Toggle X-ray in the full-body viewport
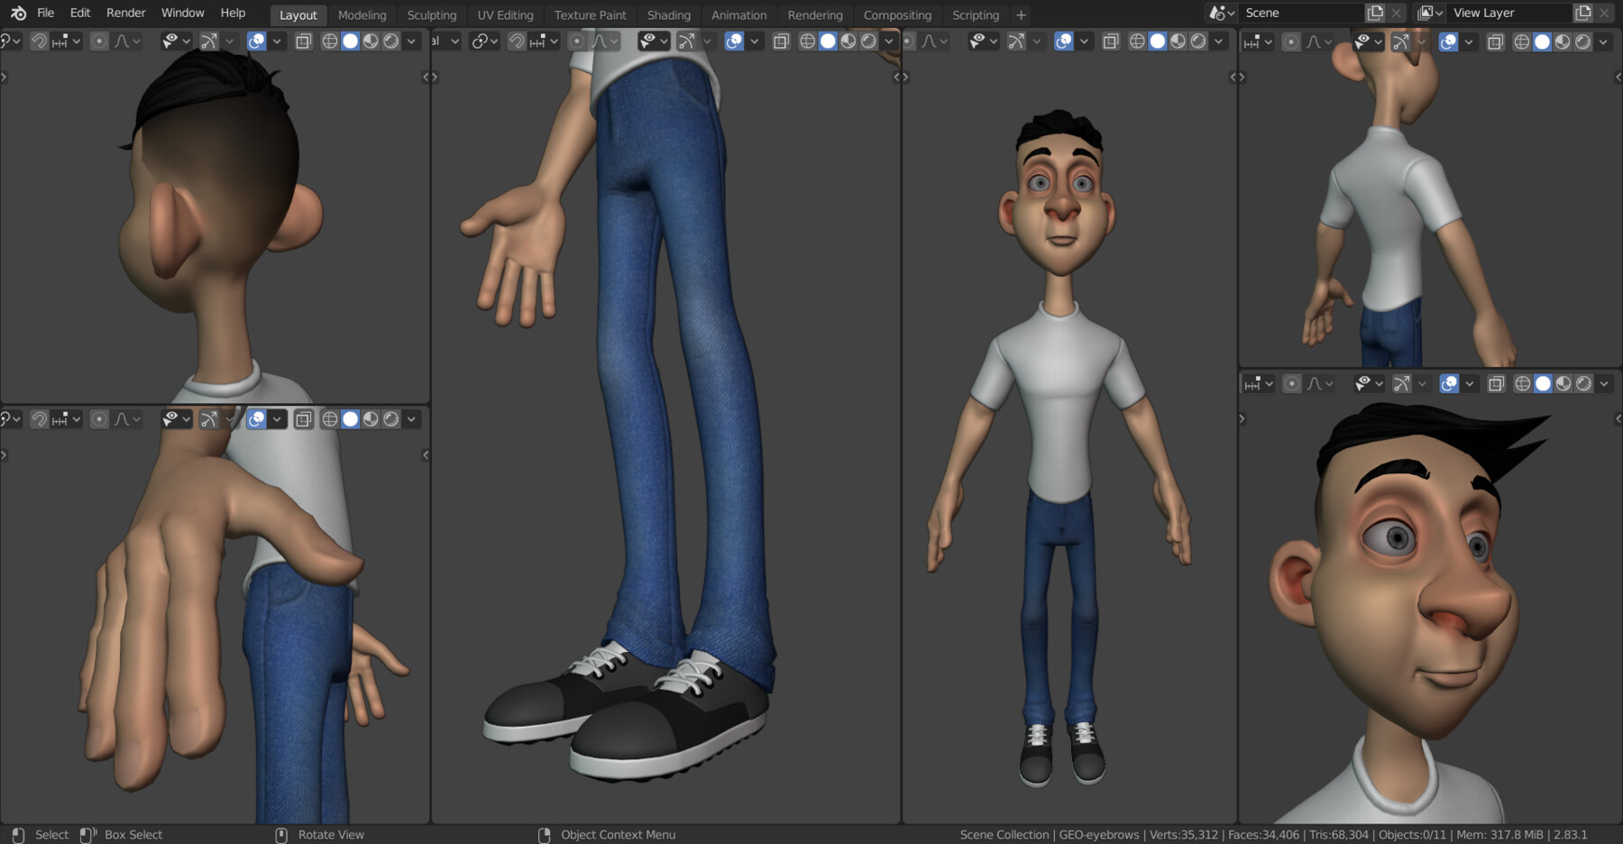 click(x=1112, y=41)
